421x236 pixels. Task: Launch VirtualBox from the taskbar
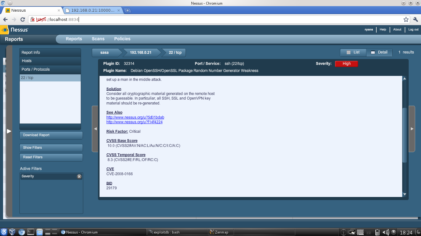13,232
